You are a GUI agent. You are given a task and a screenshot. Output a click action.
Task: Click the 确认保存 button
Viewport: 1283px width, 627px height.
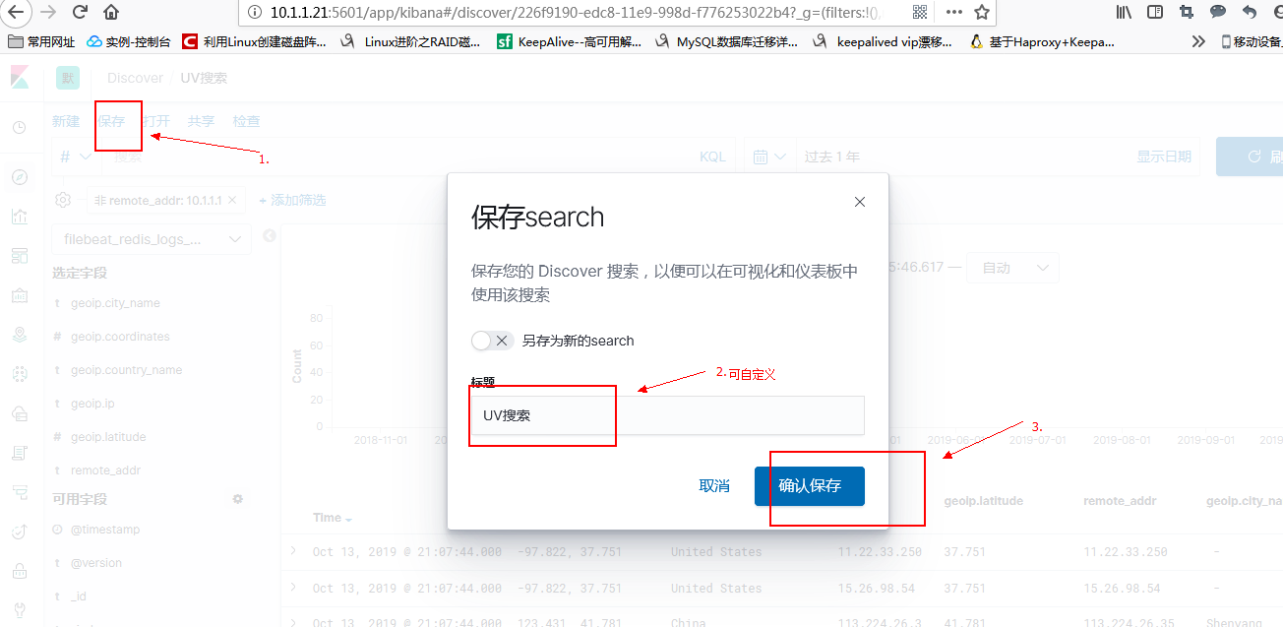(x=810, y=486)
